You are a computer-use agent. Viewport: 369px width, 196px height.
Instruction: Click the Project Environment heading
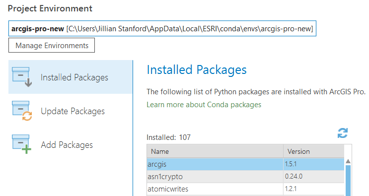[x=50, y=8]
